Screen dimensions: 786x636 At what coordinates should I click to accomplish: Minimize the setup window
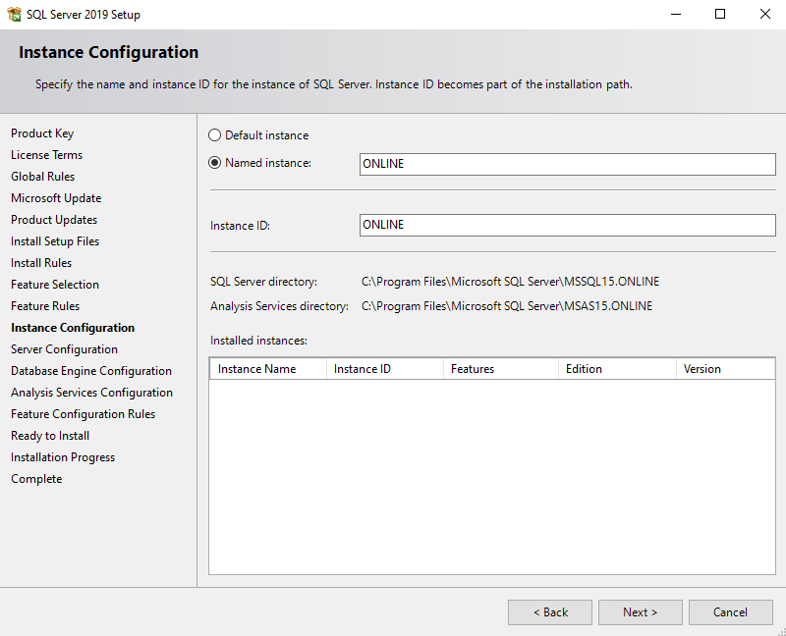675,15
